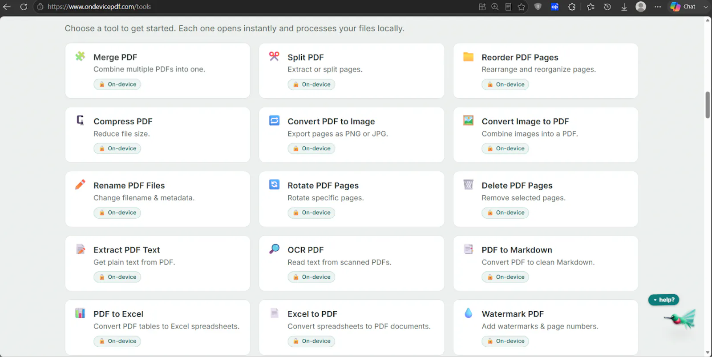This screenshot has height=357, width=712.
Task: Click the Excel to PDF sheet icon
Action: 274,313
